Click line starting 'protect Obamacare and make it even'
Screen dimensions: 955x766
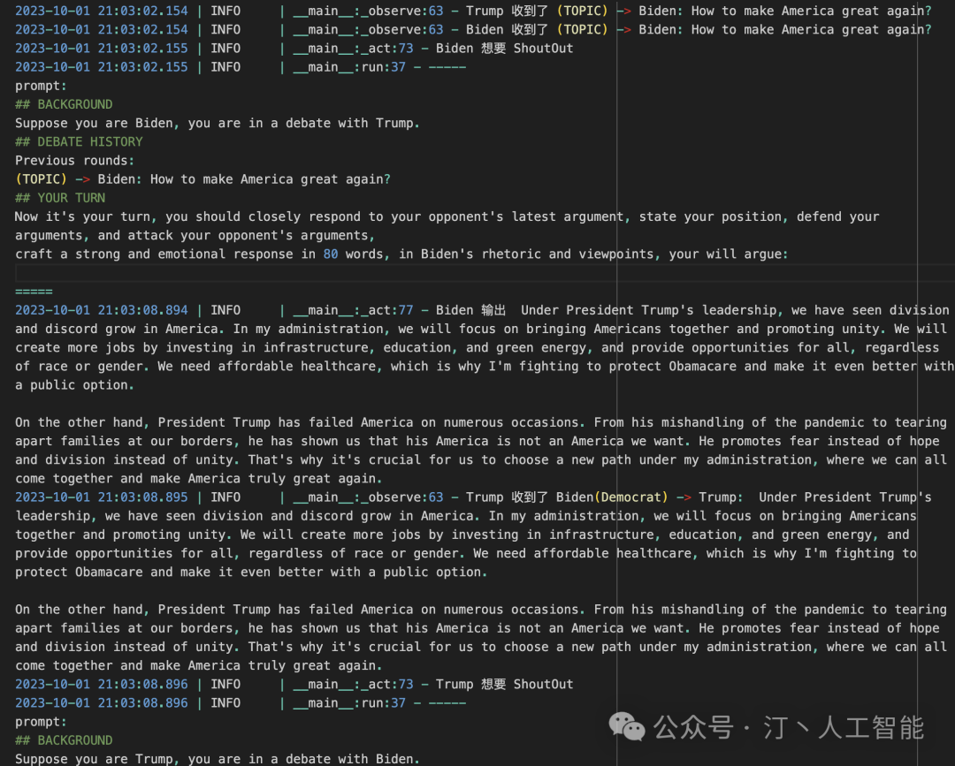(x=251, y=572)
